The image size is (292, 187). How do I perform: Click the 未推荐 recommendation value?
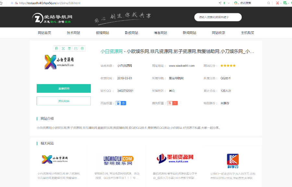[225, 103]
